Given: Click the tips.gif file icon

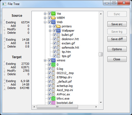Looking at the screenshot, I should tap(58, 56).
